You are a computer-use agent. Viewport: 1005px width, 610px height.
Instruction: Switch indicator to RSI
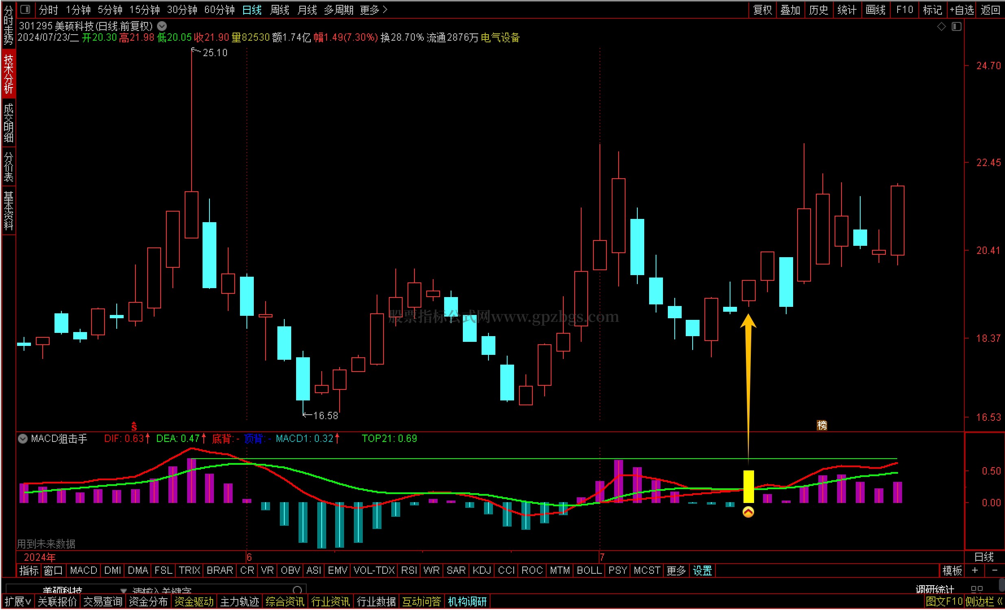click(409, 571)
